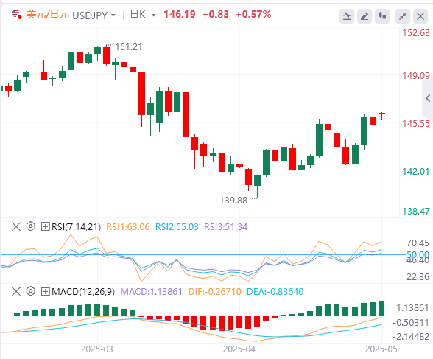Expand RSI panel with plus box
Viewport: 433px width, 359px height.
tap(45, 226)
